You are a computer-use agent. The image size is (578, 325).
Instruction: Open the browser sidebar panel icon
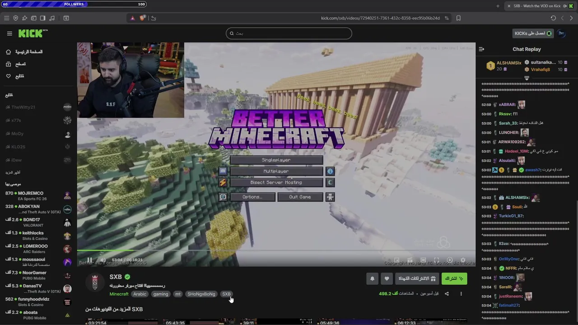[42, 18]
